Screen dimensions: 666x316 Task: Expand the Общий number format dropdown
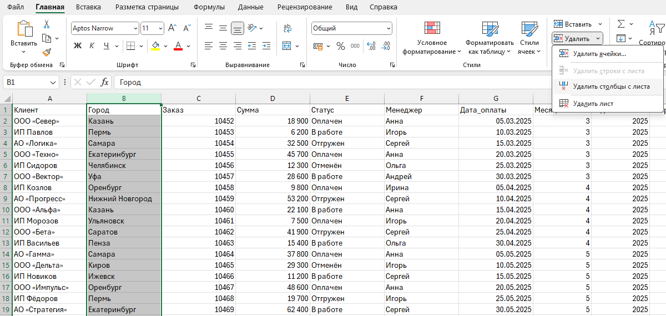pyautogui.click(x=388, y=28)
